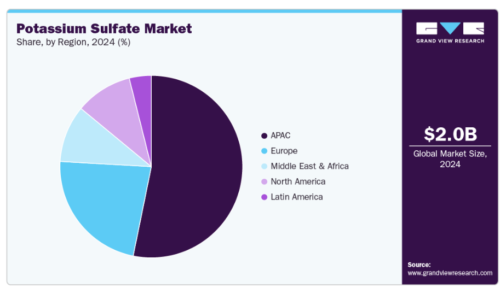Open the www.grandviewresearch.com source link
Image resolution: width=500 pixels, height=288 pixels.
[450, 273]
